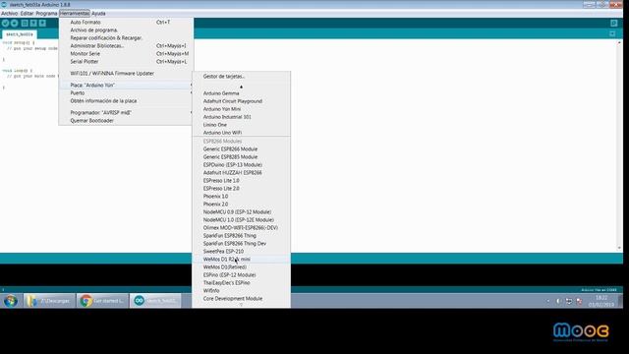Select SparkFun ESP8266 Thing board
Screen dimensions: 629x354
[x=241, y=236]
